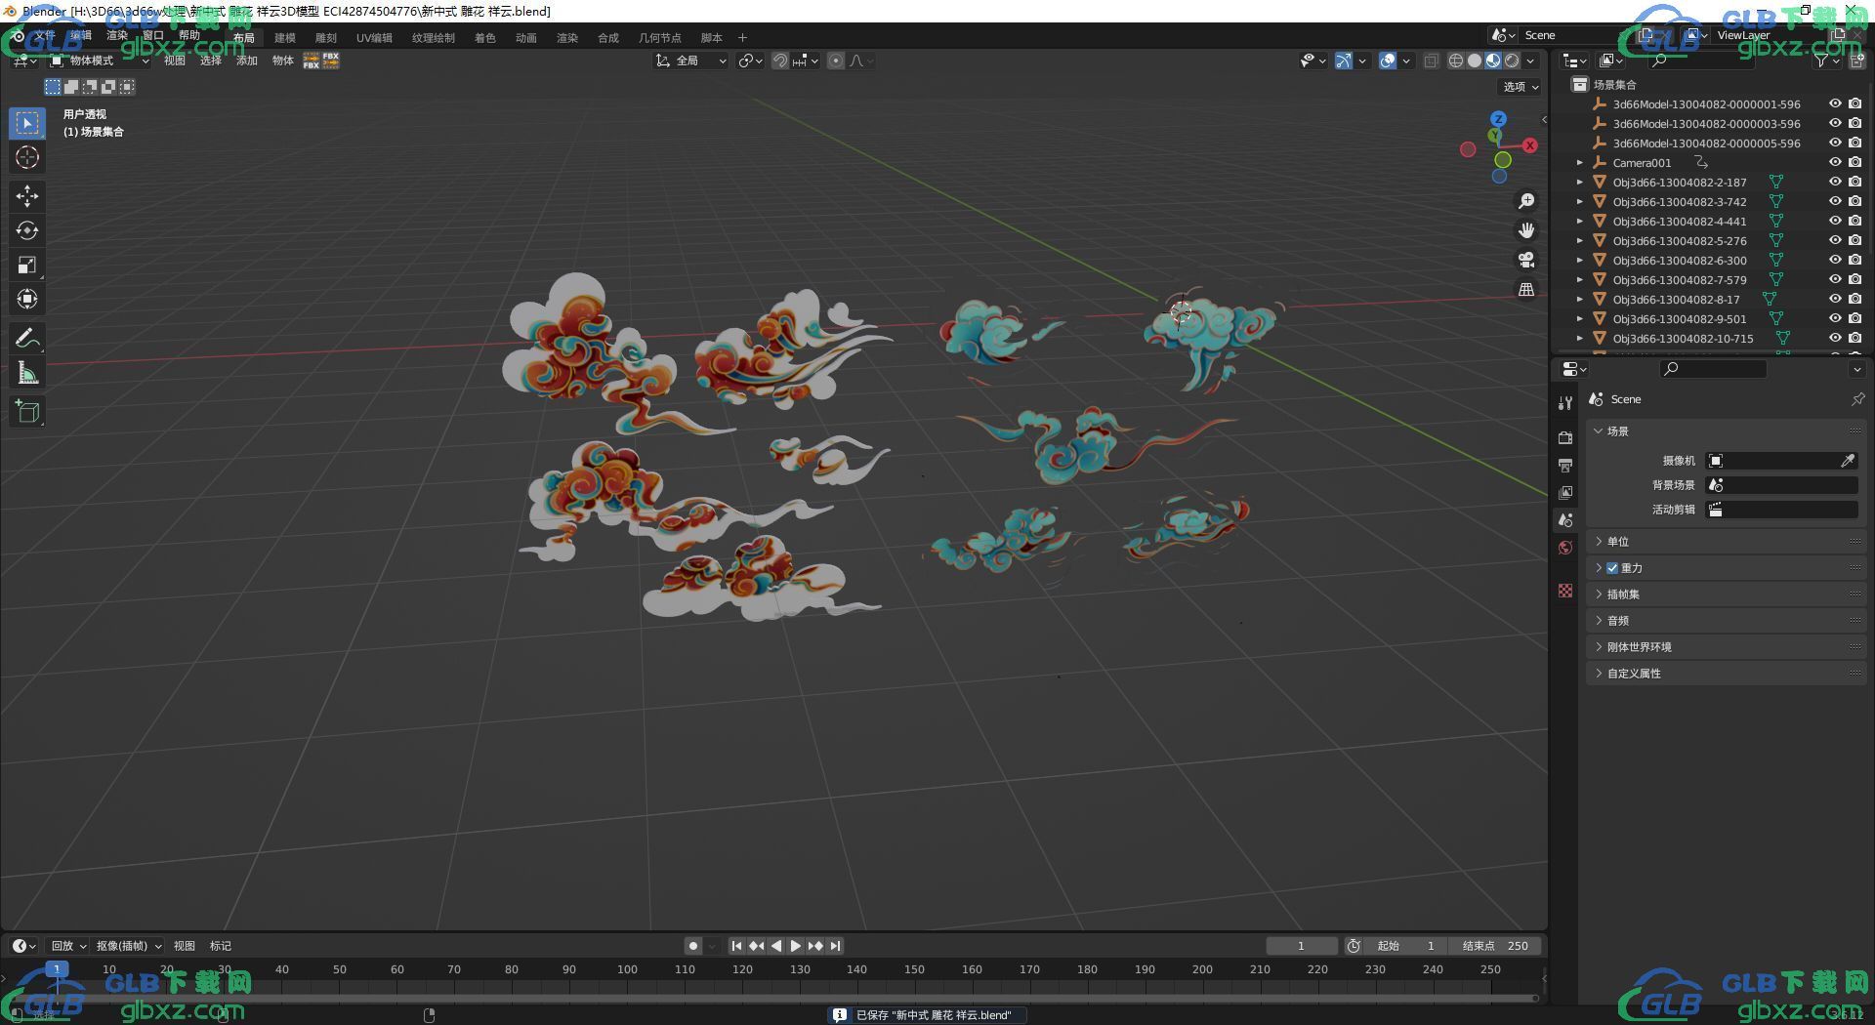Activate the Add Cube tool

pyautogui.click(x=27, y=411)
